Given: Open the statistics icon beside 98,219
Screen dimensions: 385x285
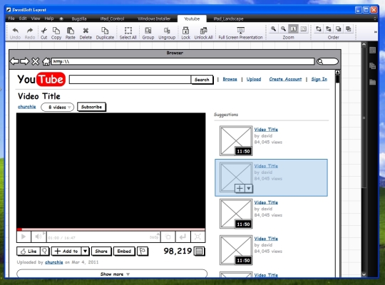Looking at the screenshot, I should coord(199,251).
